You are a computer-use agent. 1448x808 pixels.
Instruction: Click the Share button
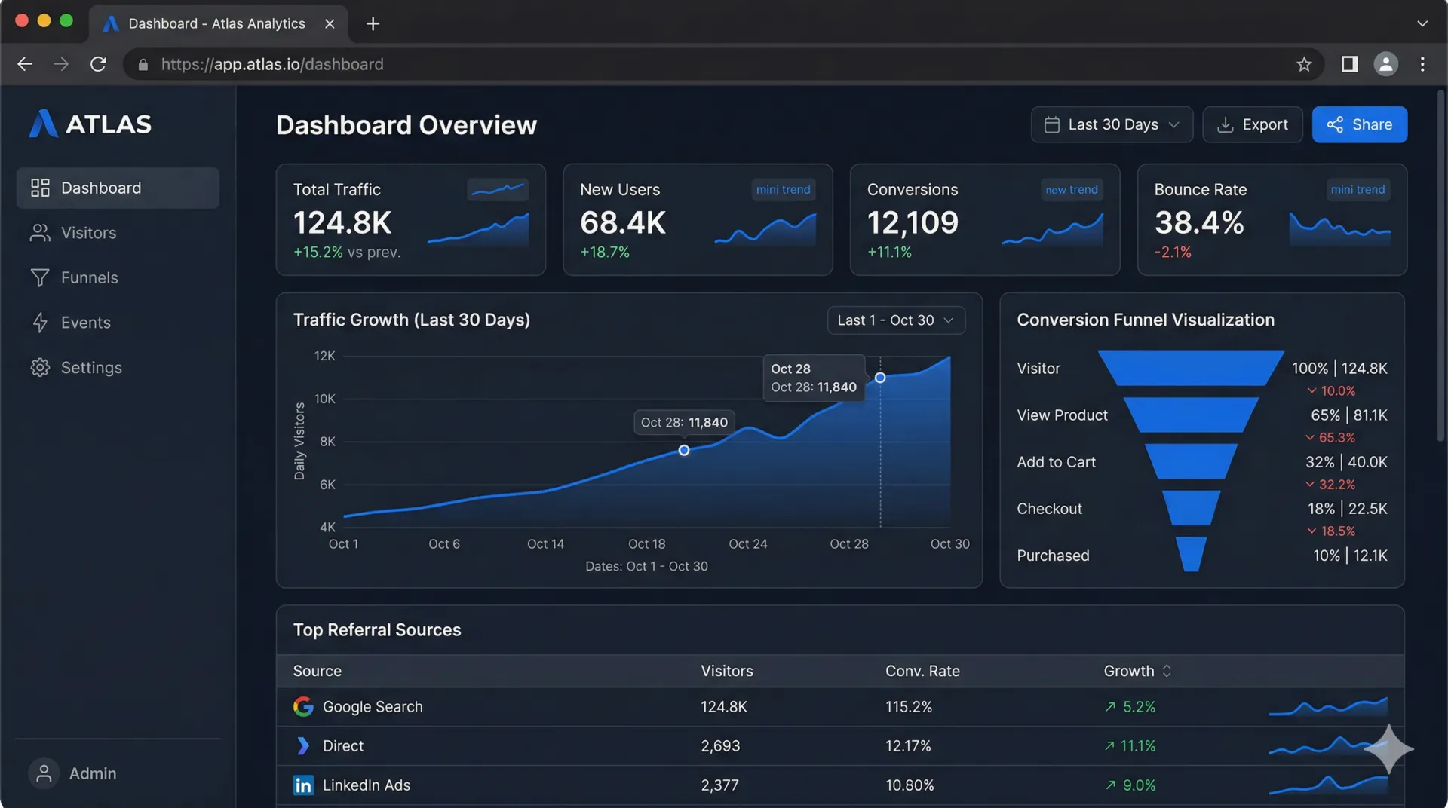coord(1359,124)
